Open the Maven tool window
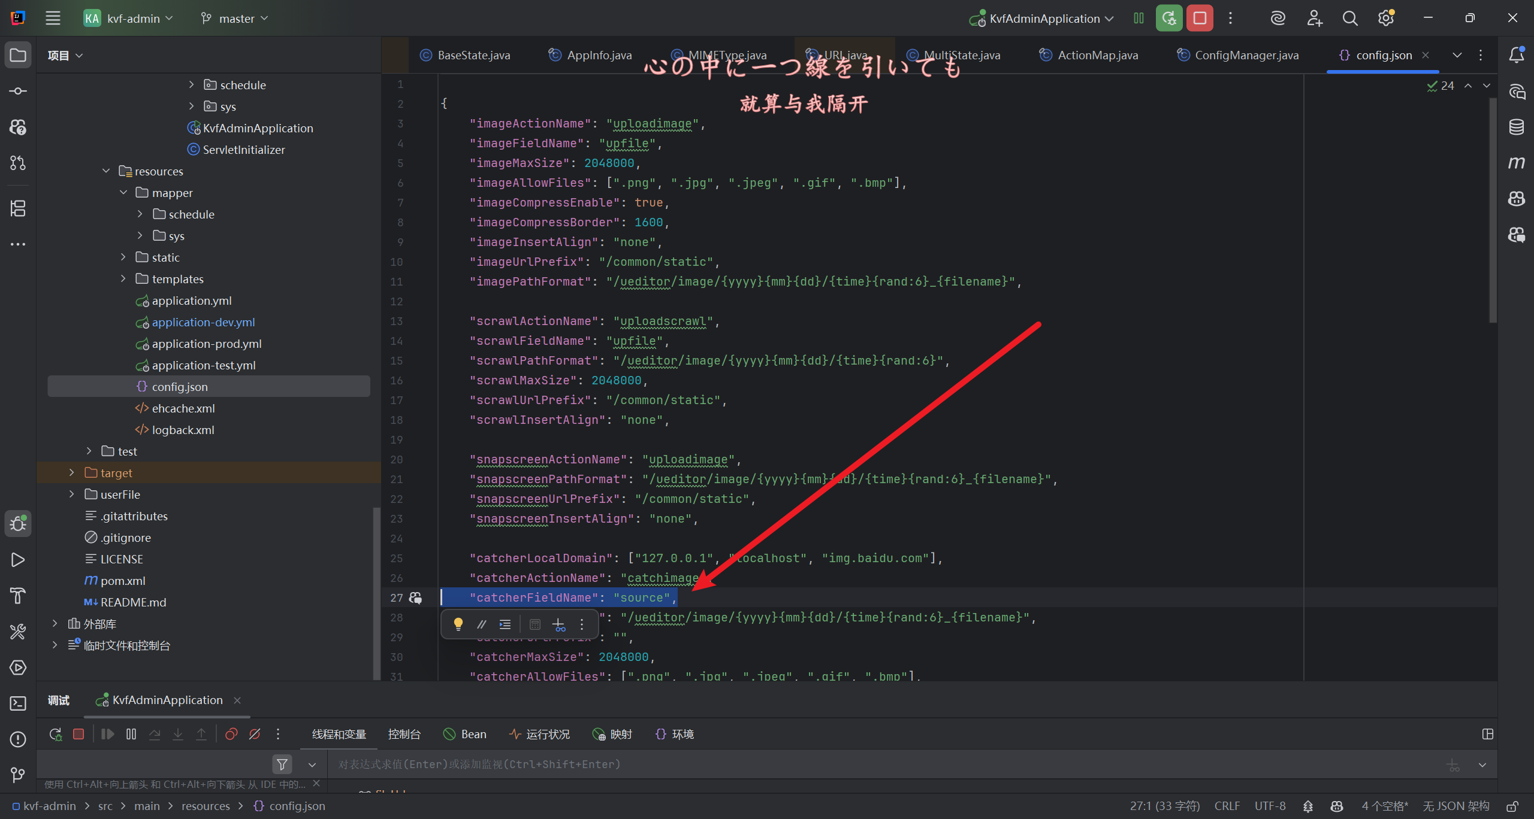Viewport: 1534px width, 819px height. click(x=1517, y=163)
